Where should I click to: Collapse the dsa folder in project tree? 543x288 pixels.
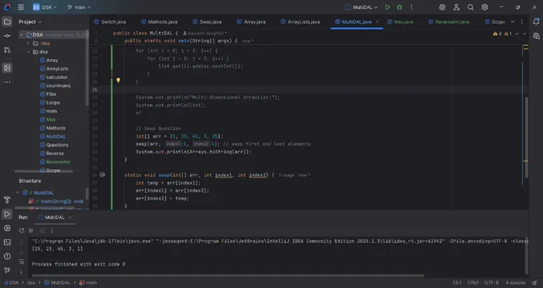tap(29, 52)
